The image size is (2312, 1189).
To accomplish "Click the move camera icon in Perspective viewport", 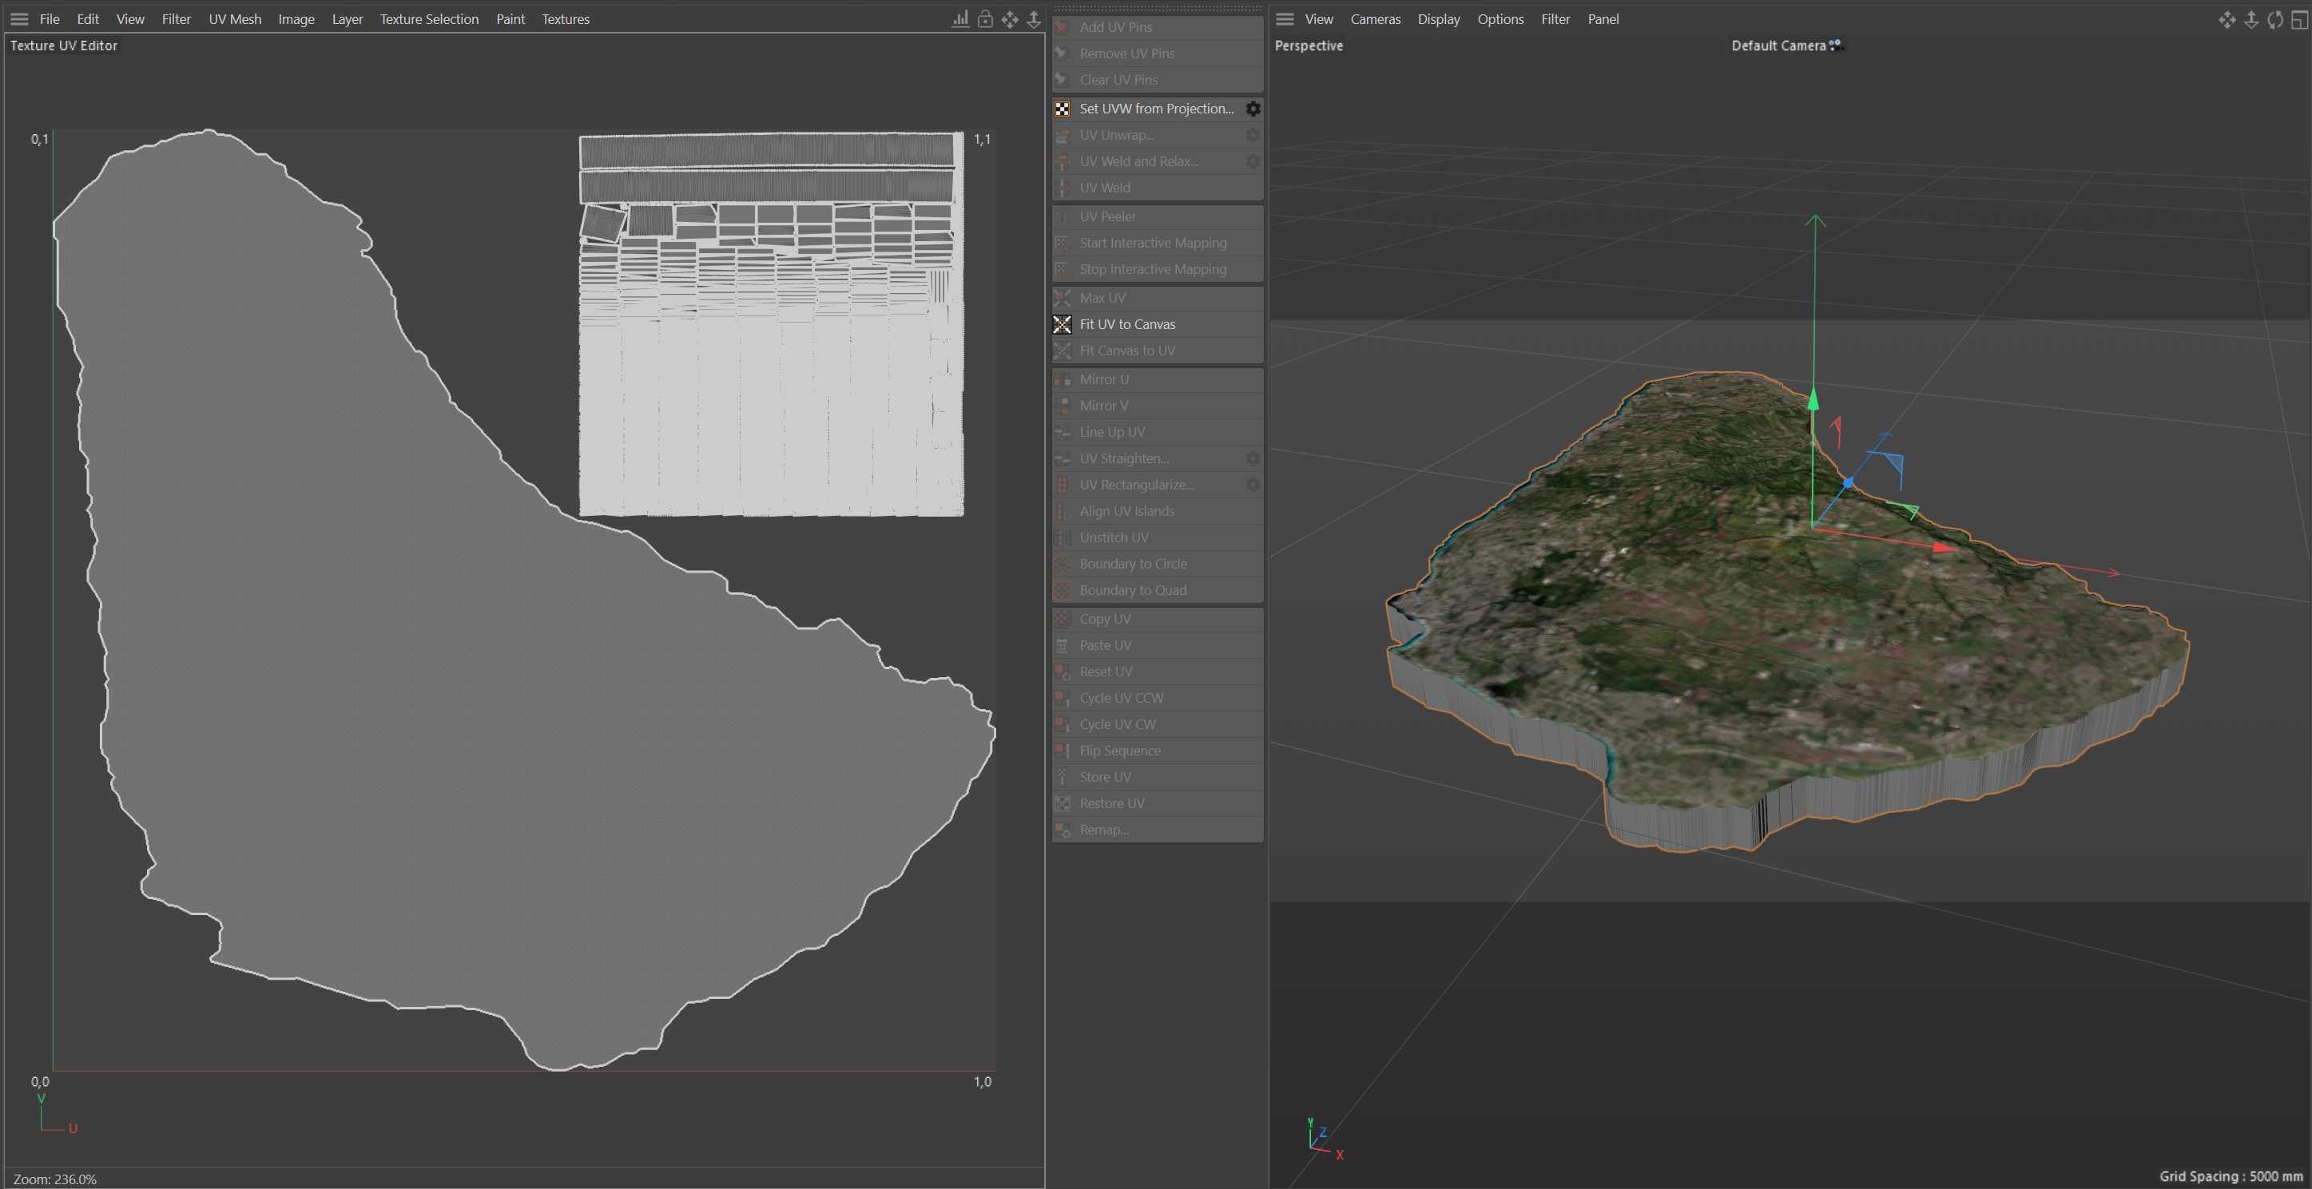I will pos(2227,19).
